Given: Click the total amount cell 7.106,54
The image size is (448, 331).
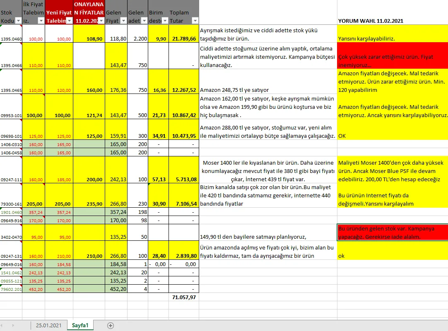Looking at the screenshot, I should (x=184, y=195).
